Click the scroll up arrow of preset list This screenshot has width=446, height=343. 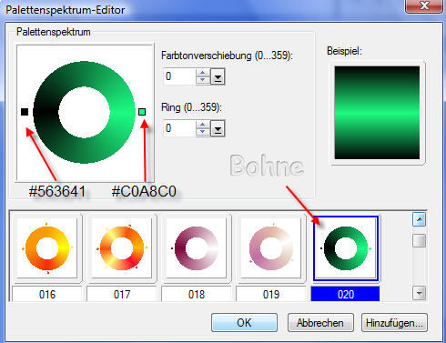(x=420, y=219)
